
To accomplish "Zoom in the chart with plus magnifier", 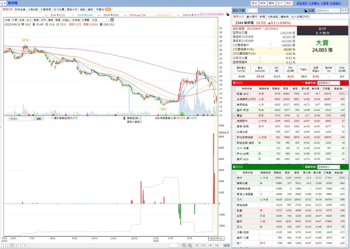I will click(190, 245).
